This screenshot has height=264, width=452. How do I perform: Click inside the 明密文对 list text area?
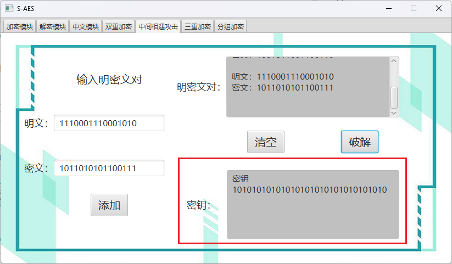coord(308,87)
